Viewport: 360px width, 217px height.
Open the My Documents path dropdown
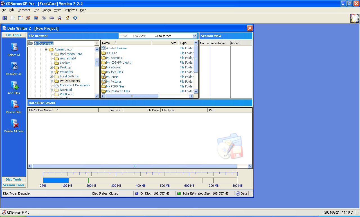(97, 43)
